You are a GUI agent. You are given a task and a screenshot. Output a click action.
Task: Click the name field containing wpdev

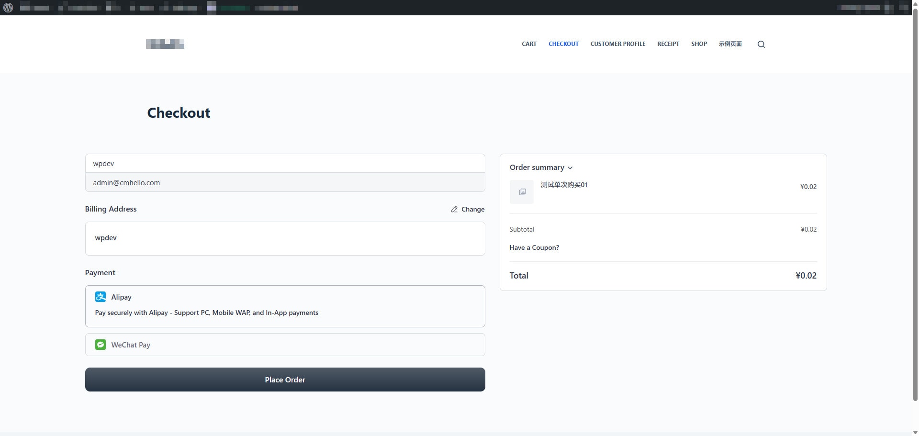285,163
